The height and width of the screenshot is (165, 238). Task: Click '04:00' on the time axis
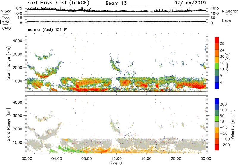tap(57, 159)
